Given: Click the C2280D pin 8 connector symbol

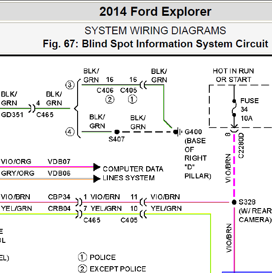Looking at the screenshot, I should point(234,131).
